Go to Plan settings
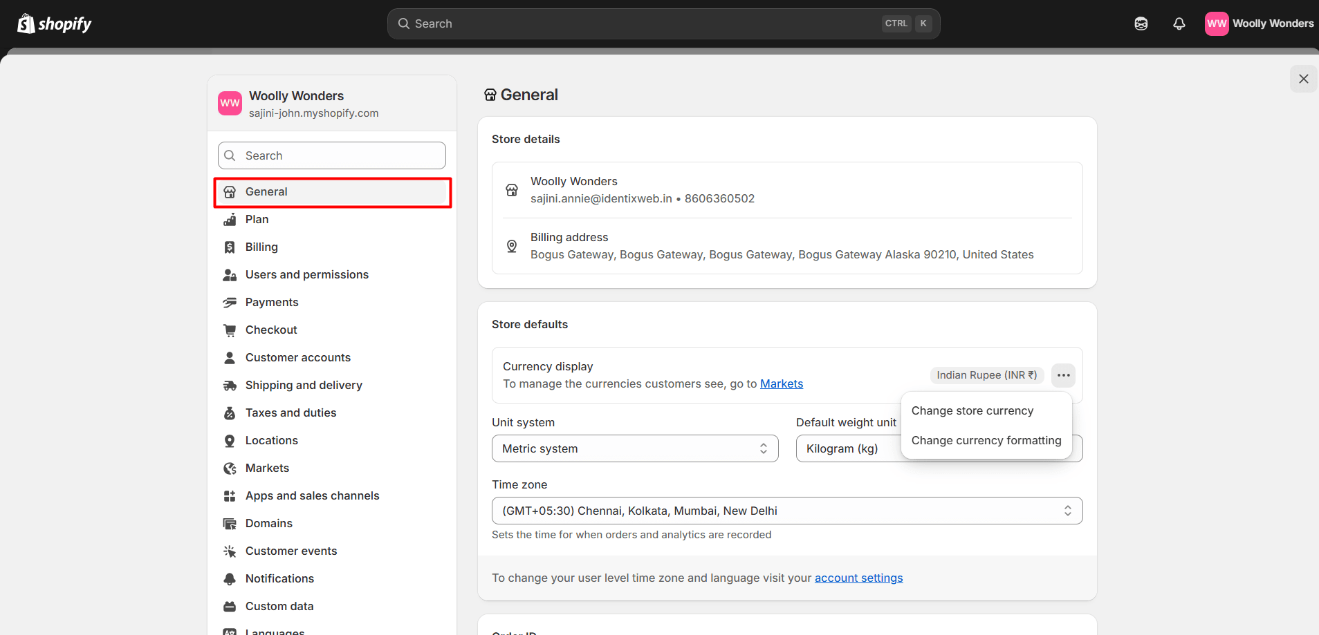Image resolution: width=1319 pixels, height=635 pixels. [x=333, y=220]
